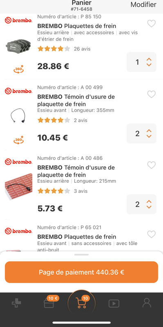
Task: Add P 85 150 brake pads to favorites
Action: pyautogui.click(x=152, y=24)
